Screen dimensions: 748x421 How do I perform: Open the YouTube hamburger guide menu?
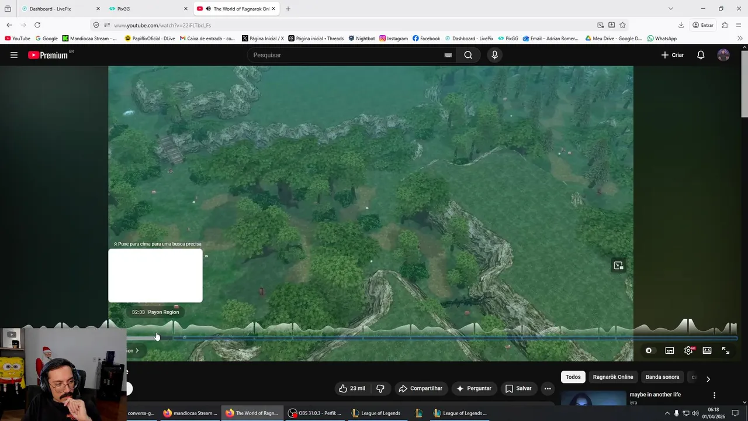[14, 55]
